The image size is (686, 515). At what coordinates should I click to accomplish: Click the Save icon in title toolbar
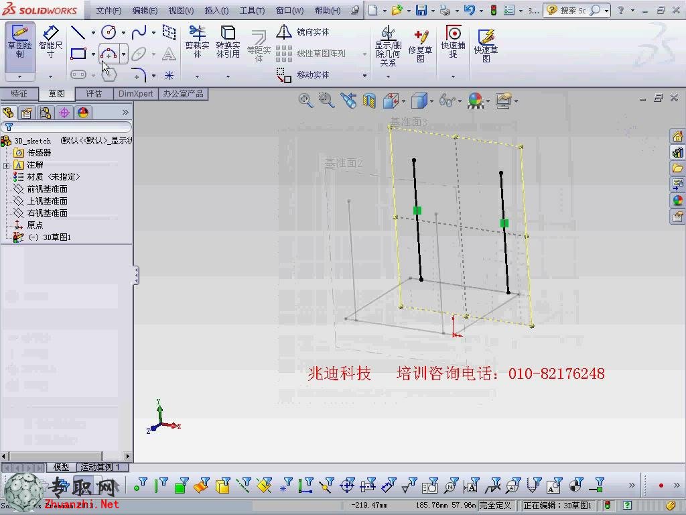(x=421, y=10)
